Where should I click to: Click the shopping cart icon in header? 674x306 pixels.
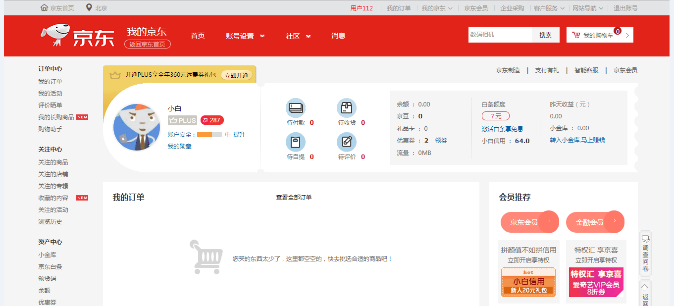point(576,35)
